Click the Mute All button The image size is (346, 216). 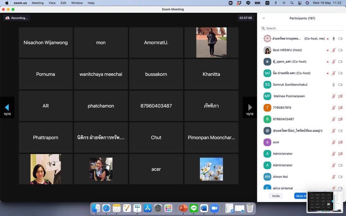[301, 196]
